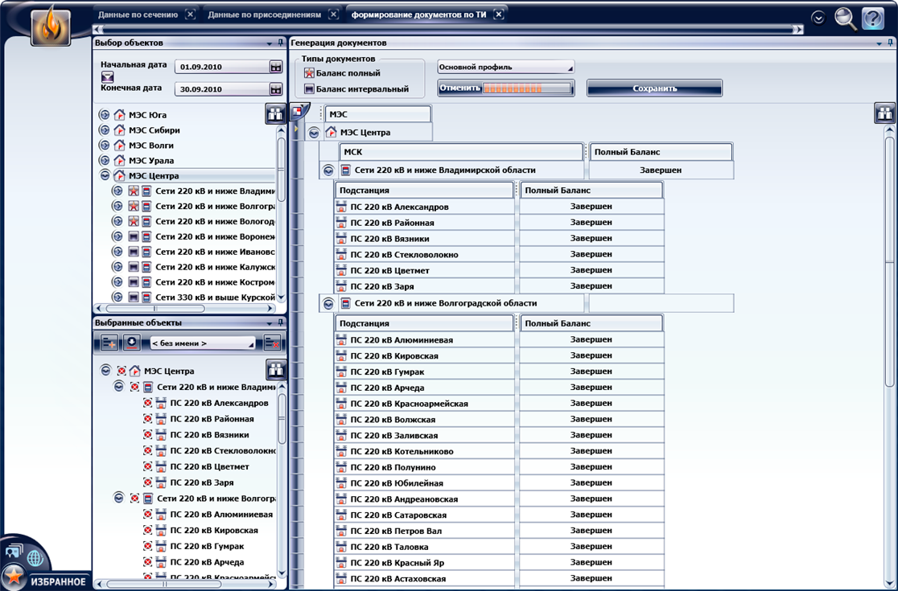Open help via the question mark icon
The width and height of the screenshot is (898, 591).
pos(872,18)
